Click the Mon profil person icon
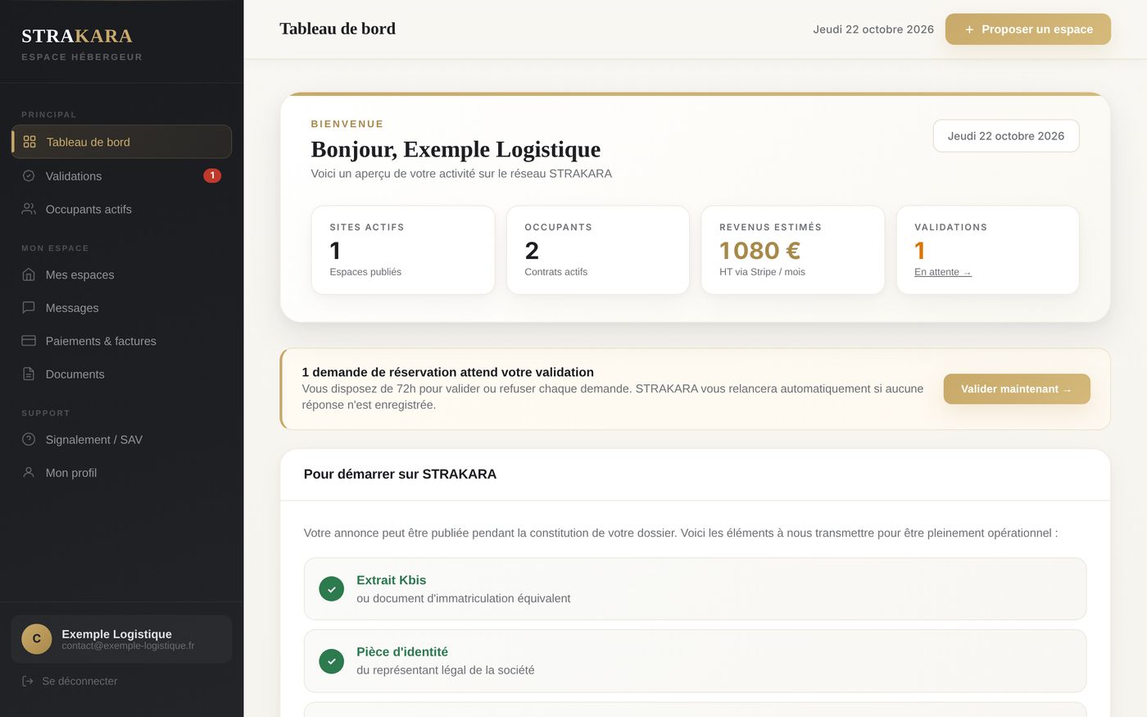Image resolution: width=1147 pixels, height=717 pixels. point(29,473)
